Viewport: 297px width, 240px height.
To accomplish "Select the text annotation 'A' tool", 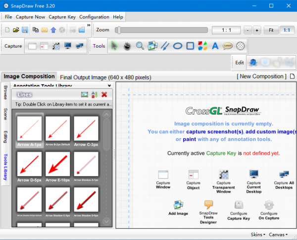I will point(215,46).
